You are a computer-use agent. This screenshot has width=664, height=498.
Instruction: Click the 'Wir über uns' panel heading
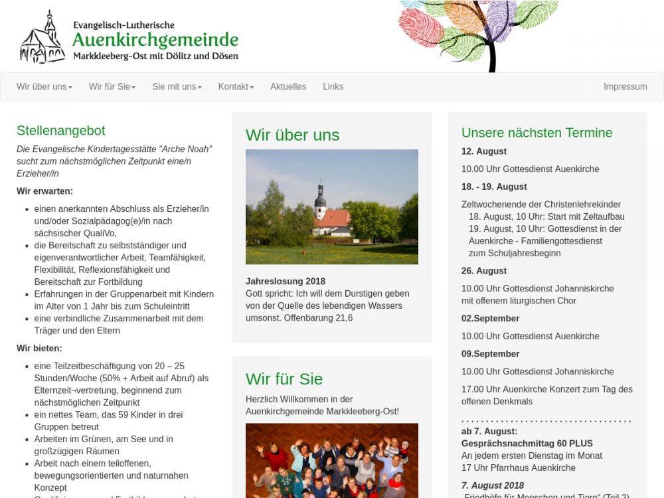point(292,135)
